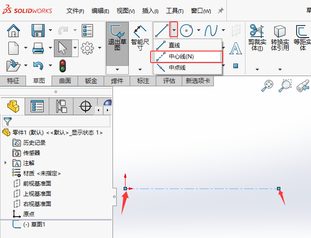Open the Select tool dropdown arrow
This screenshot has width=311, height=238.
click(75, 48)
